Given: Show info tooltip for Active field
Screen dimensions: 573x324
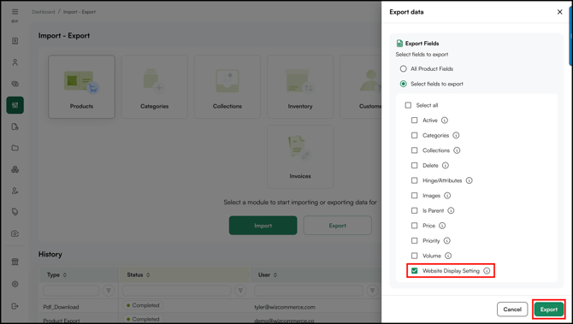Looking at the screenshot, I should (445, 121).
